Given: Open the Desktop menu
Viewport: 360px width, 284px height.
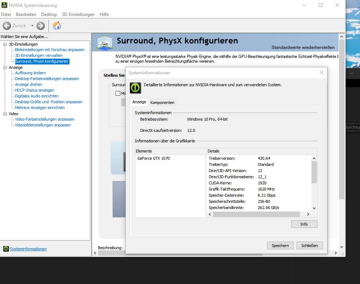Looking at the screenshot, I should (x=49, y=14).
